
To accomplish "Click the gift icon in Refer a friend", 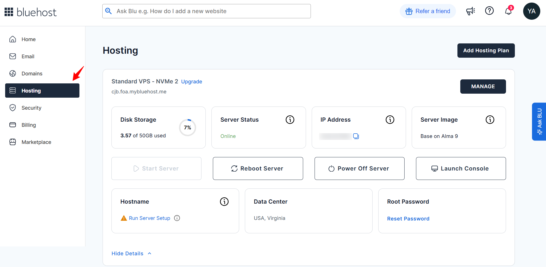I will (x=409, y=11).
